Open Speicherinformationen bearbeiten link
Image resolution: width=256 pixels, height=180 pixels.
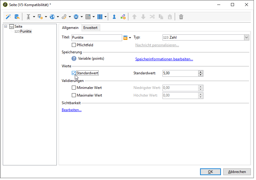(164, 59)
